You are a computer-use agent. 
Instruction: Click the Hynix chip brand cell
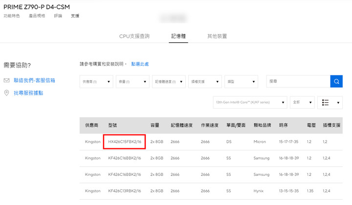[x=259, y=191]
